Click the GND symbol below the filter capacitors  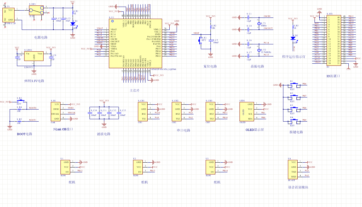tap(104, 126)
